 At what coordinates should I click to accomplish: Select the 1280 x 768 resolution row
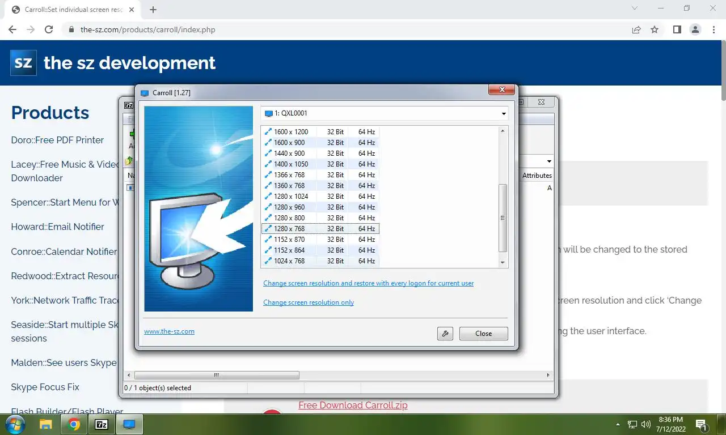(x=320, y=229)
